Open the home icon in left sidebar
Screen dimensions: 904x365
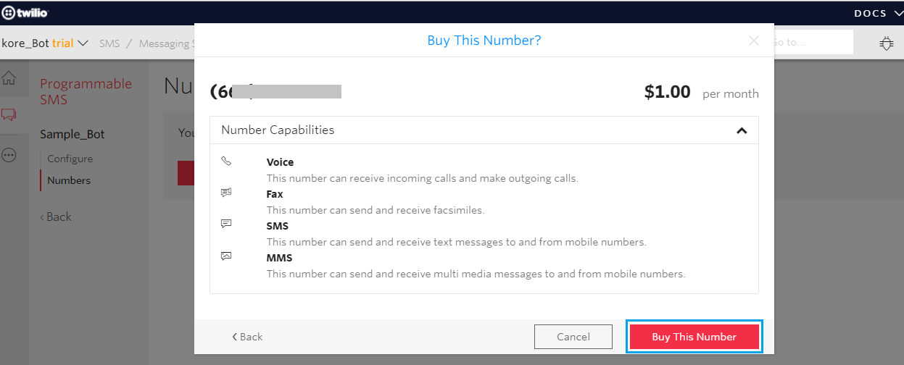(x=9, y=79)
